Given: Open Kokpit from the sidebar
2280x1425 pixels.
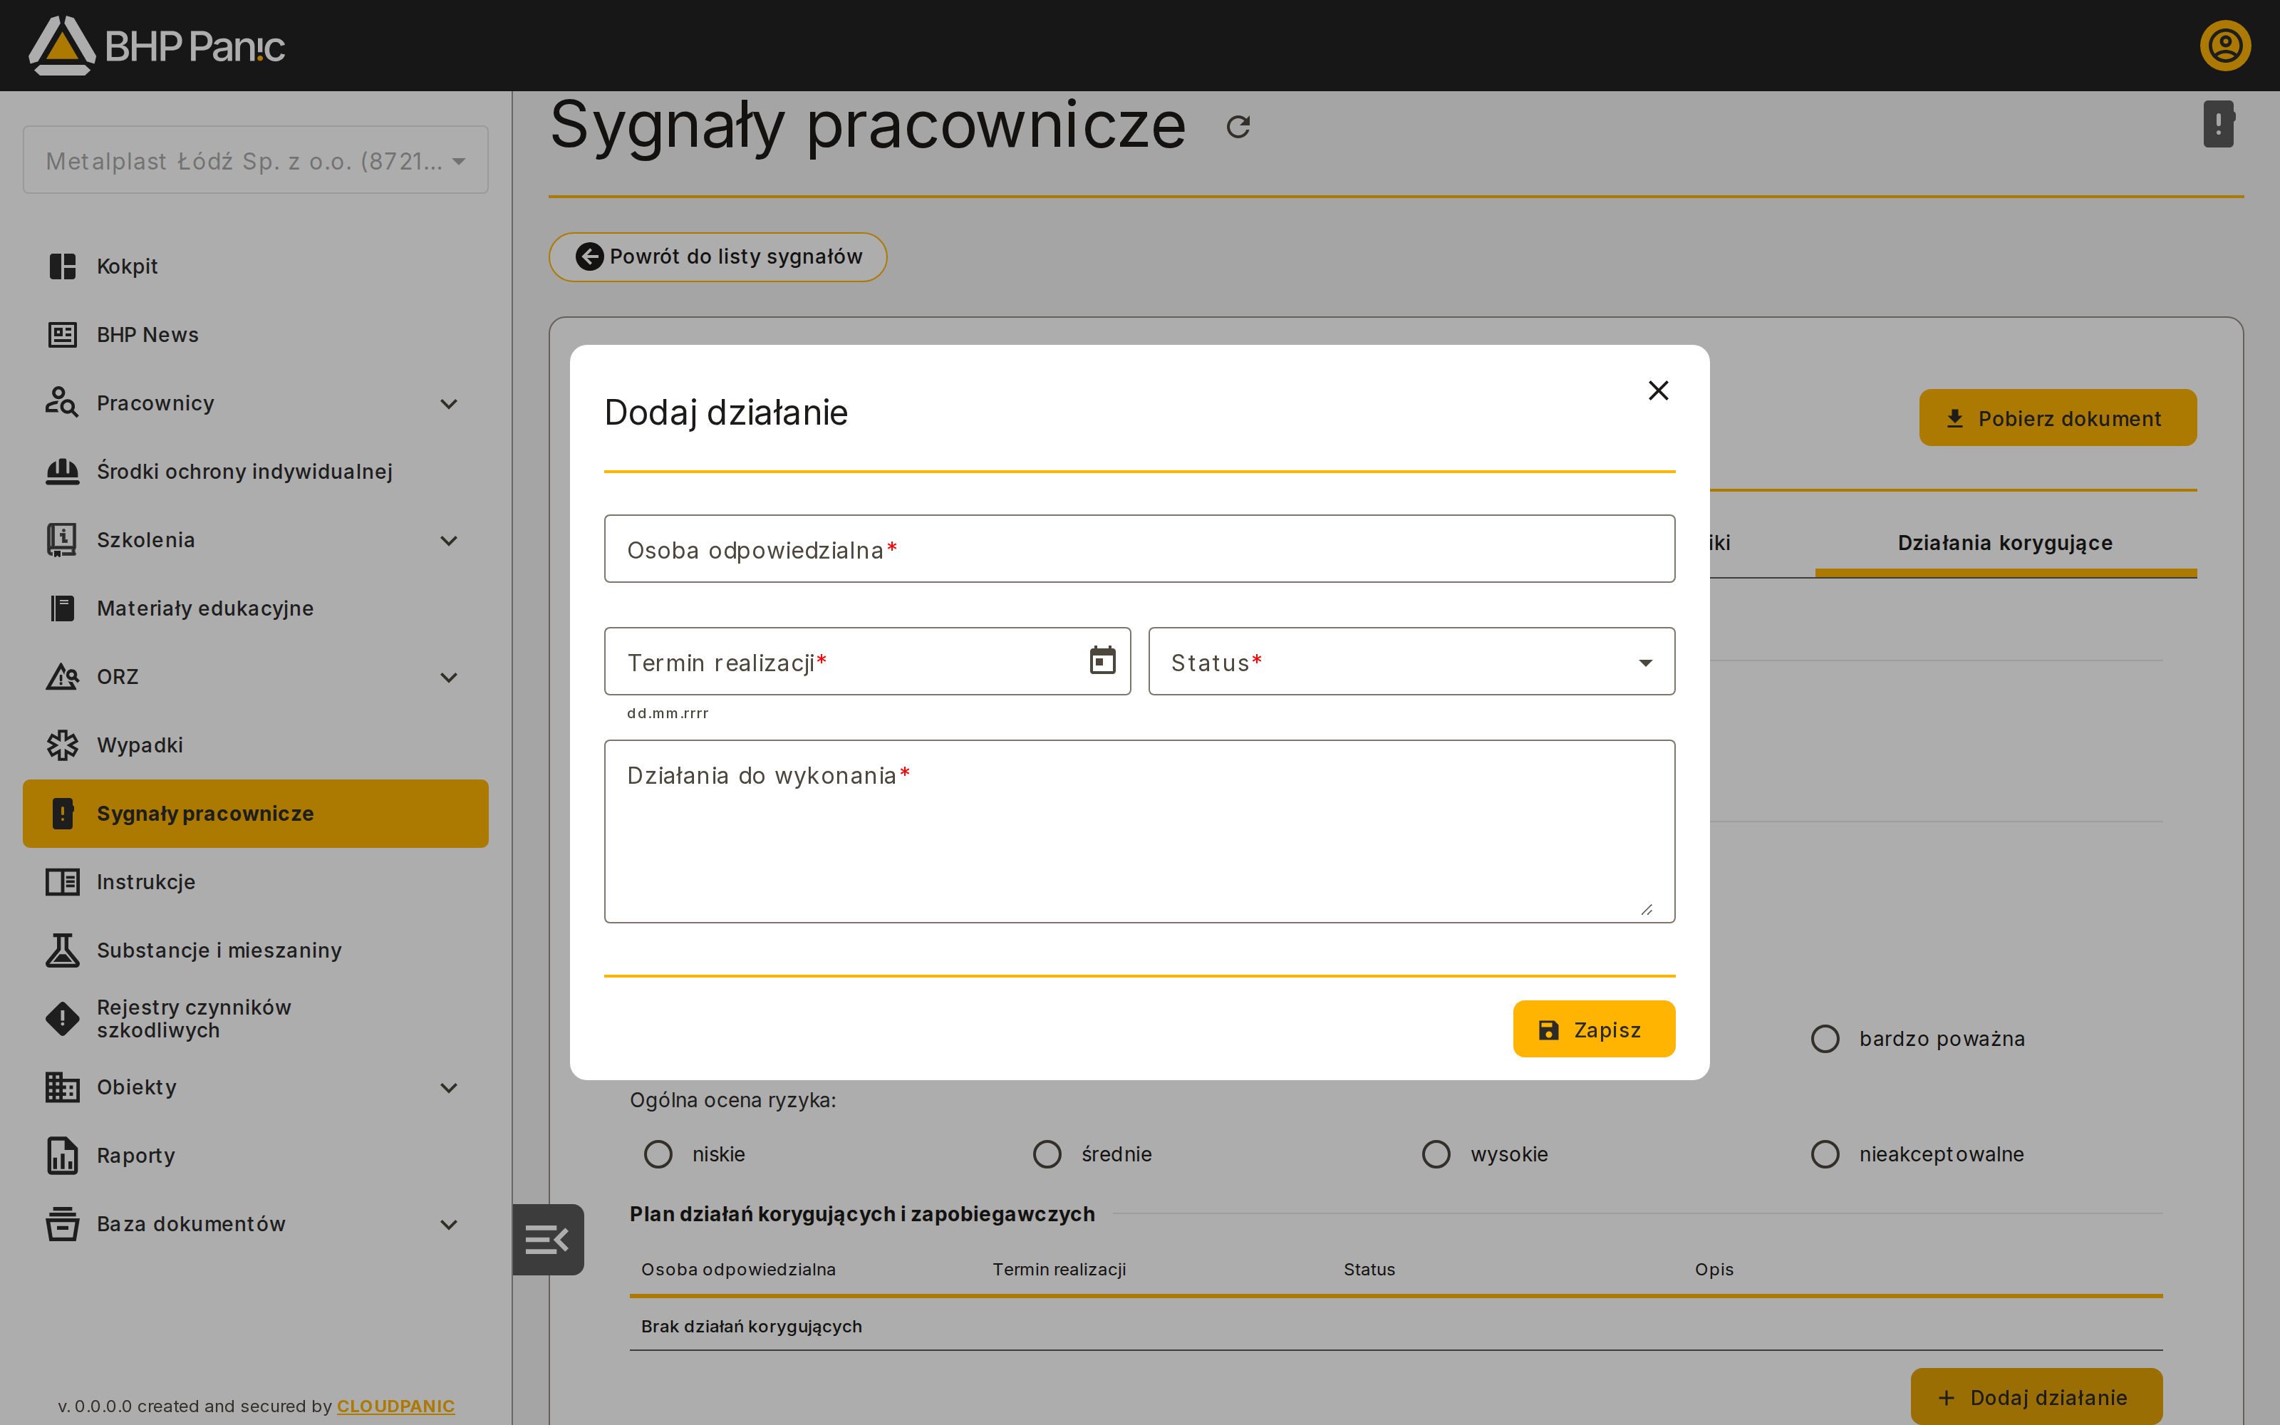Looking at the screenshot, I should (255, 266).
